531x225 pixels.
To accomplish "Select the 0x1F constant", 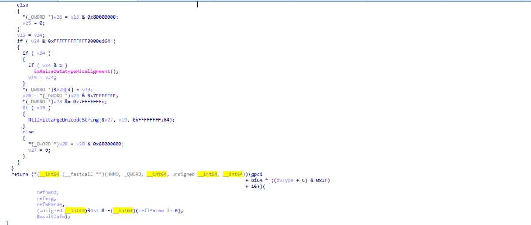I will [322, 180].
